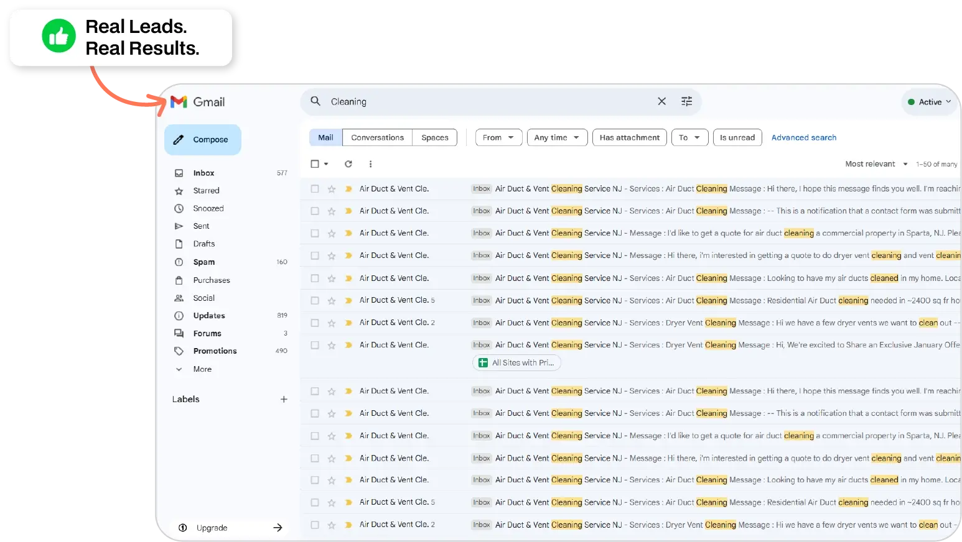Open Advanced search
Image resolution: width=962 pixels, height=542 pixels.
coord(803,137)
